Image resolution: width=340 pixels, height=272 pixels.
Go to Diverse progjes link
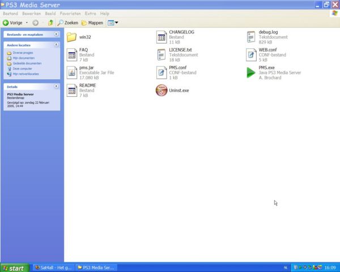[23, 53]
